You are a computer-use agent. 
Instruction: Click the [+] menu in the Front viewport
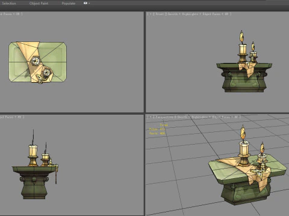coord(151,14)
